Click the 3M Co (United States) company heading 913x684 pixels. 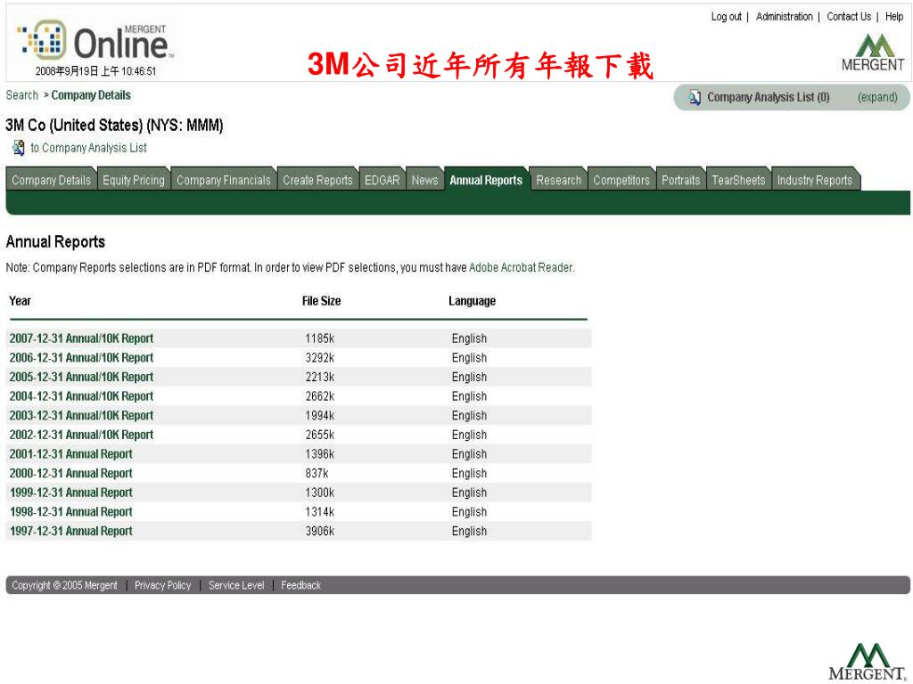pyautogui.click(x=114, y=125)
